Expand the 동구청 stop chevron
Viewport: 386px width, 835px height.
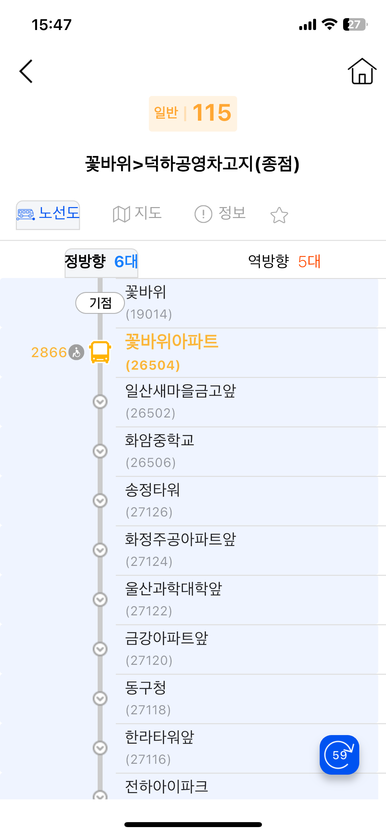coord(100,698)
